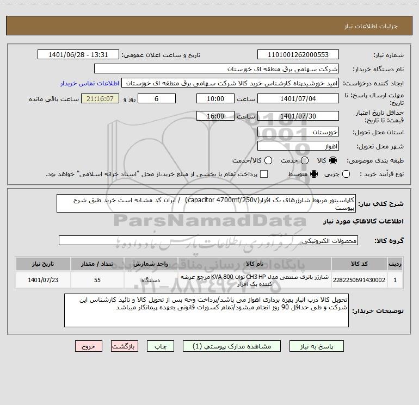The height and width of the screenshot is (405, 419).
Task: Click the buyer notes text area
Action: click(206, 310)
